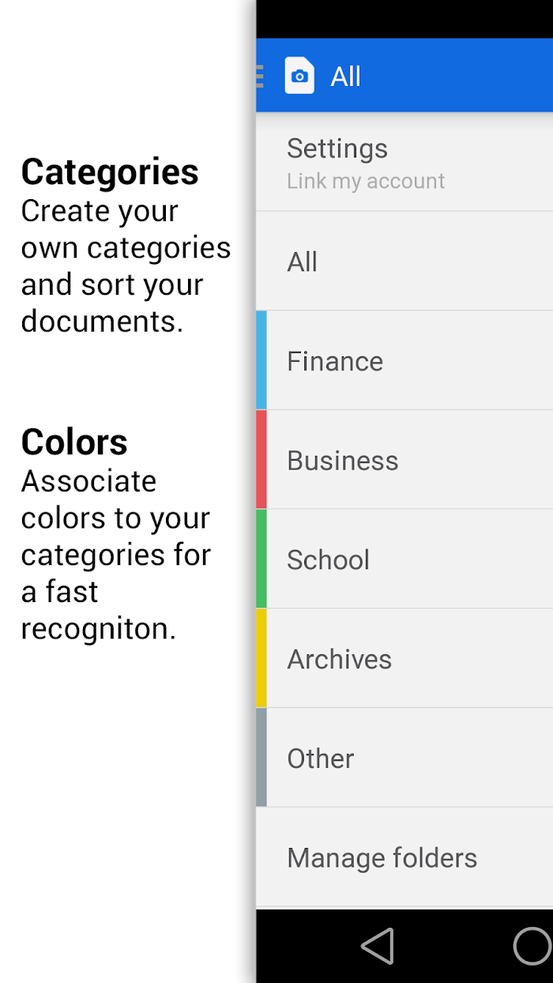553x983 pixels.
Task: Click the yellow Archives color bar
Action: [x=261, y=658]
